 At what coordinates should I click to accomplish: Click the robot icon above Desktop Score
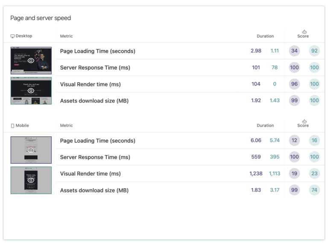(305, 32)
